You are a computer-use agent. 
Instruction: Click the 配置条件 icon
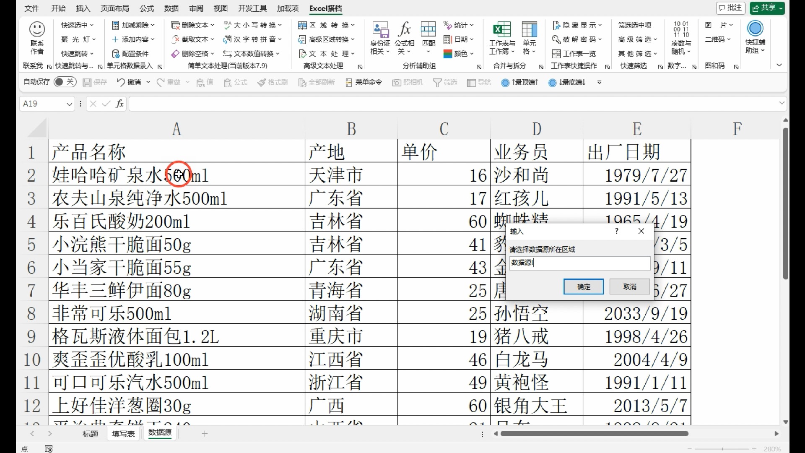point(116,54)
